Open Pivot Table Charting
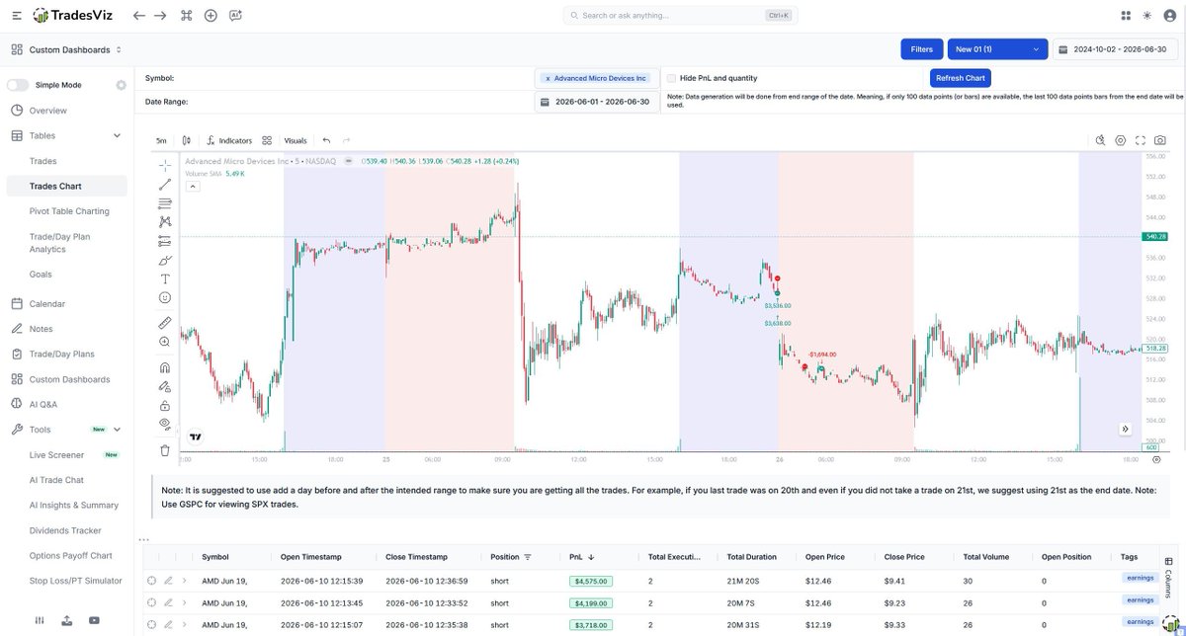 pyautogui.click(x=69, y=211)
